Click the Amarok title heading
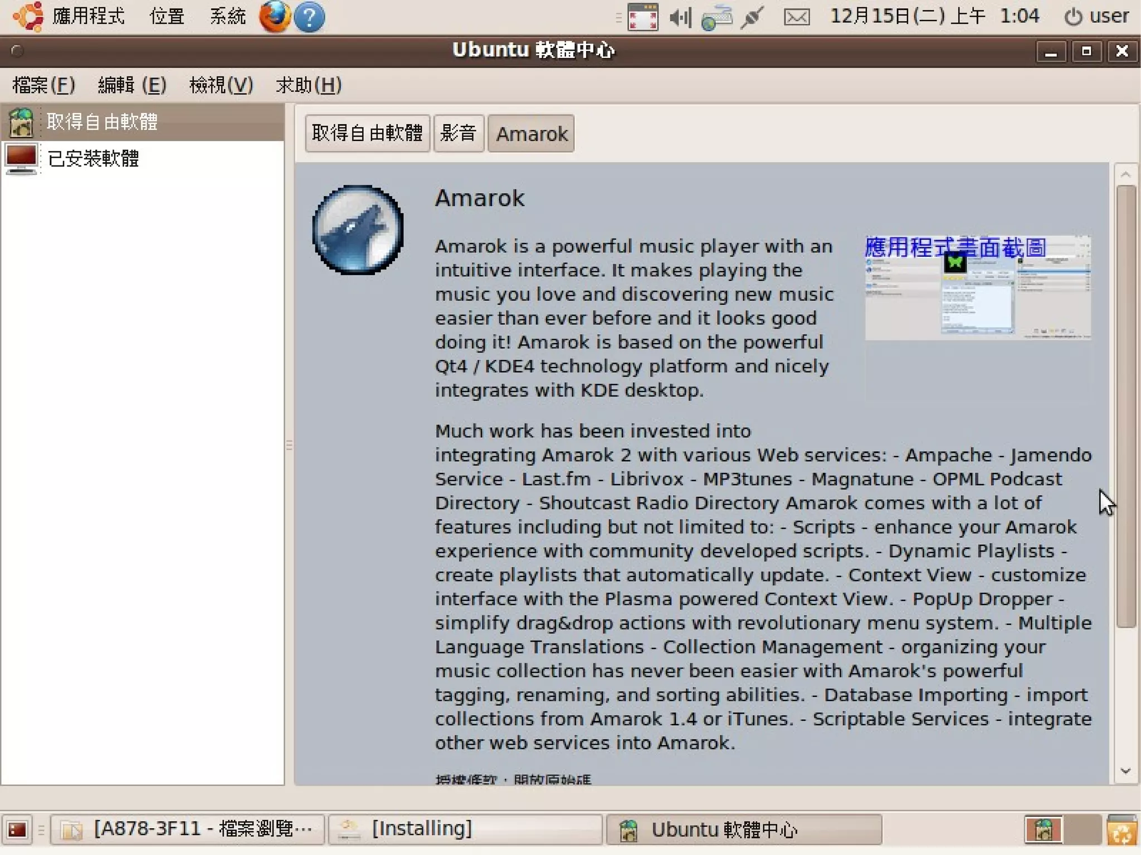Viewport: 1141px width, 855px height. pyautogui.click(x=480, y=198)
